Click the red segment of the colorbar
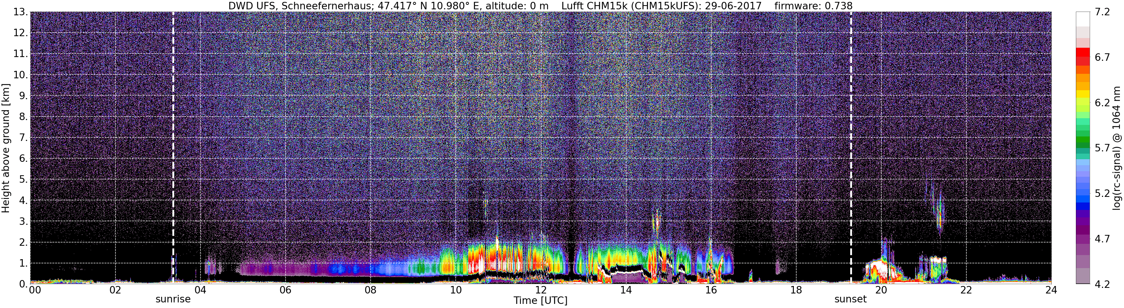This screenshot has width=1124, height=308. click(x=1083, y=52)
